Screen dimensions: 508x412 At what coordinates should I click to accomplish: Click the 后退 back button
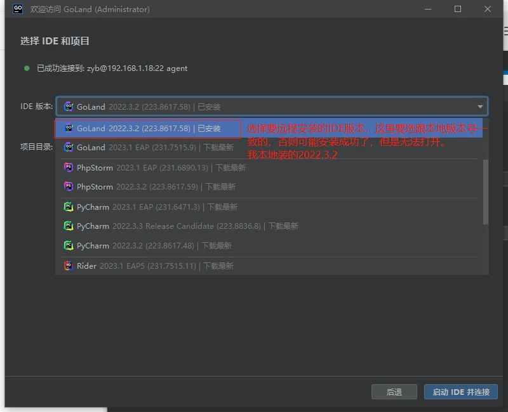pos(394,392)
